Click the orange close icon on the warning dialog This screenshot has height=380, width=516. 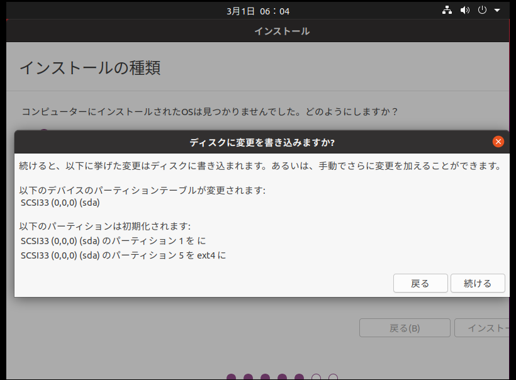click(x=498, y=142)
